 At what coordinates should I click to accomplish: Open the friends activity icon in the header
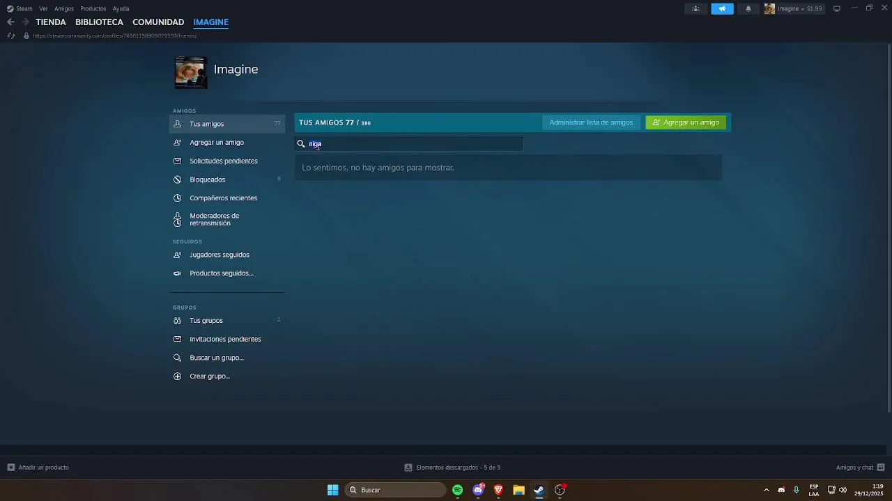[x=695, y=8]
